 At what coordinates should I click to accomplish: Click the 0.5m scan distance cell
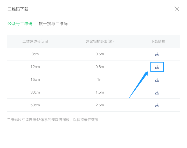tap(100, 54)
